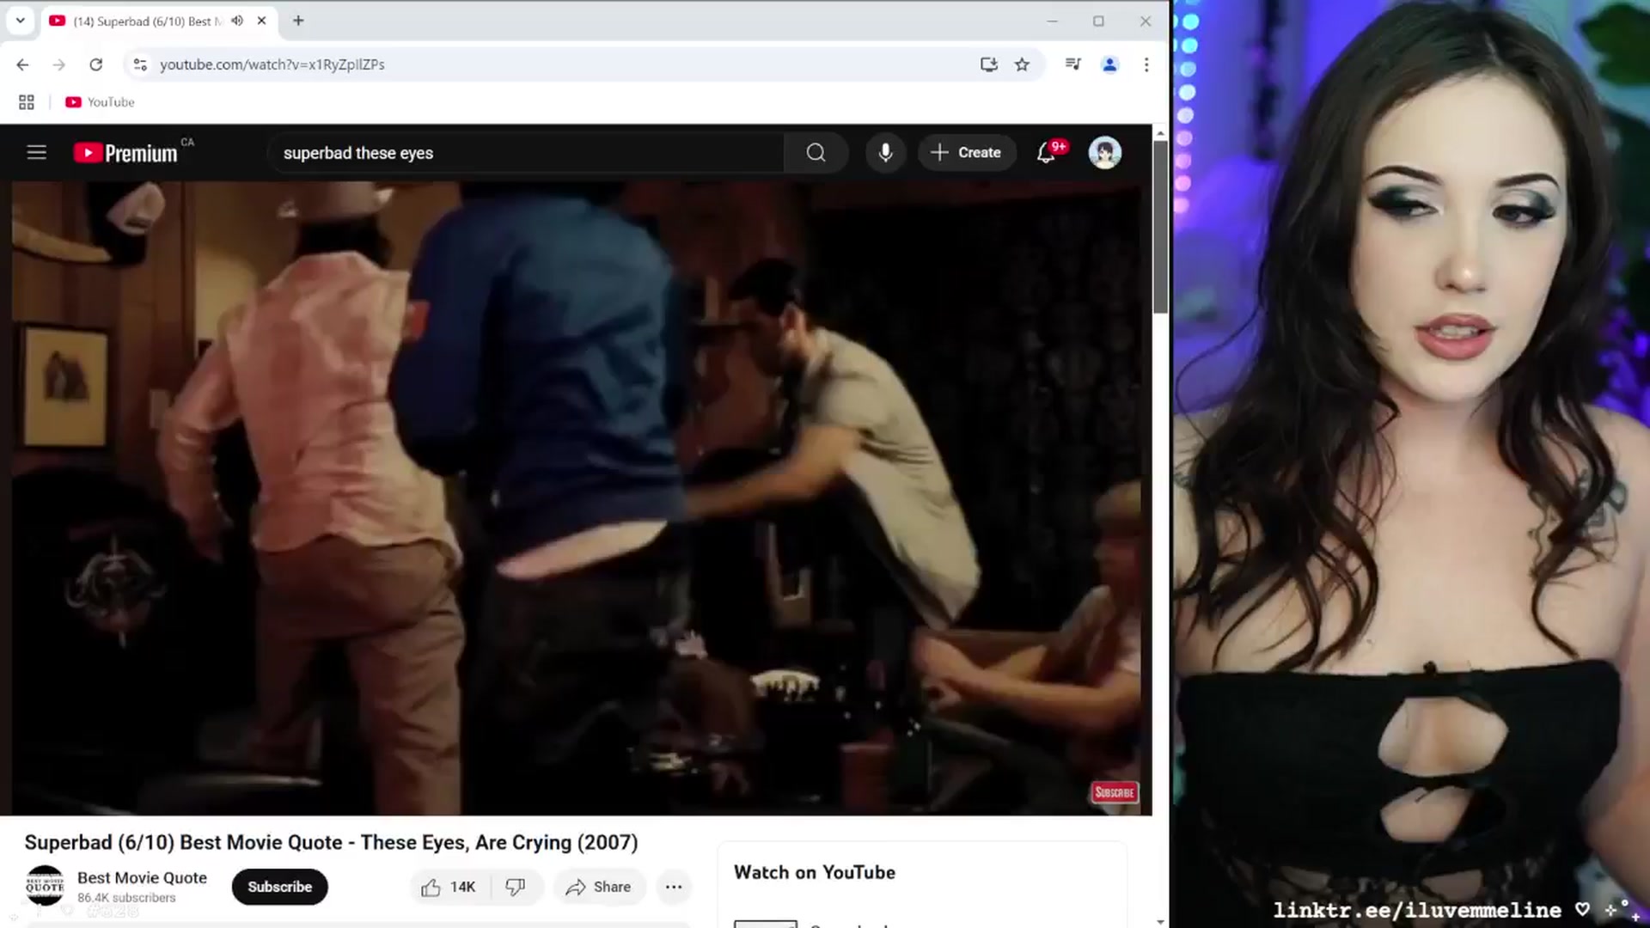This screenshot has height=928, width=1650.
Task: Like the video showing 14K likes
Action: [449, 887]
